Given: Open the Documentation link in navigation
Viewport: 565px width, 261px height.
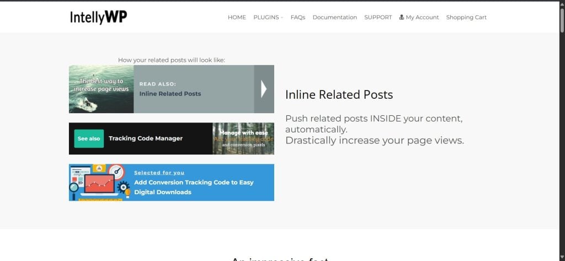Looking at the screenshot, I should (x=334, y=18).
